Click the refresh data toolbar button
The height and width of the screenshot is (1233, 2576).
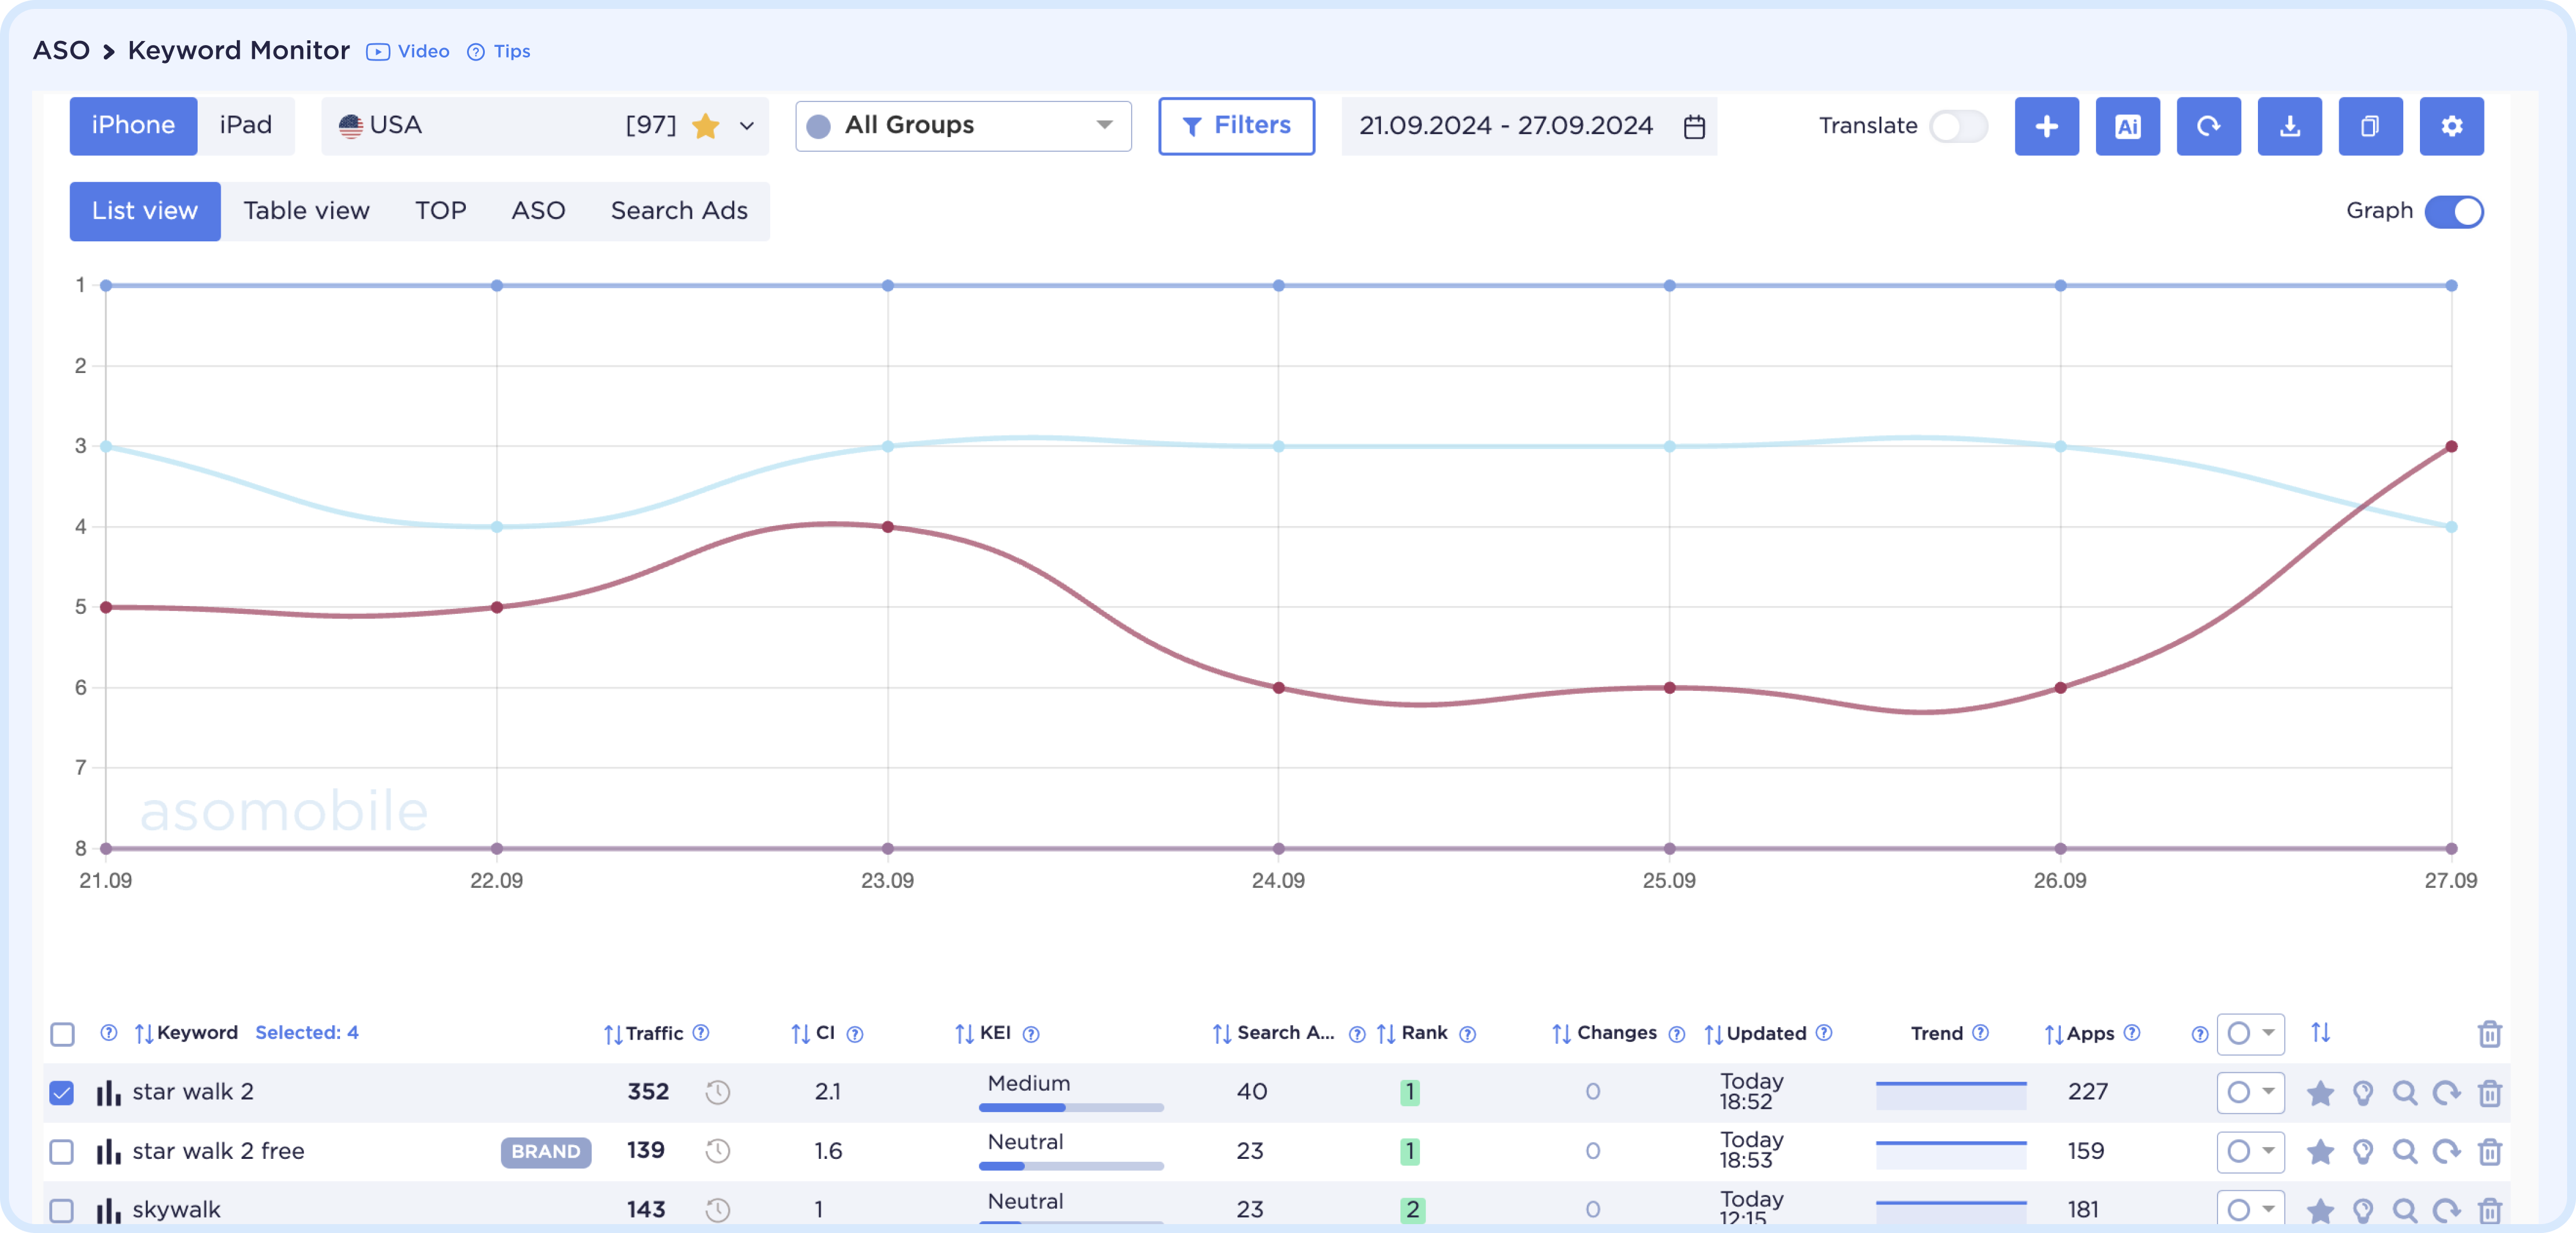[x=2208, y=126]
